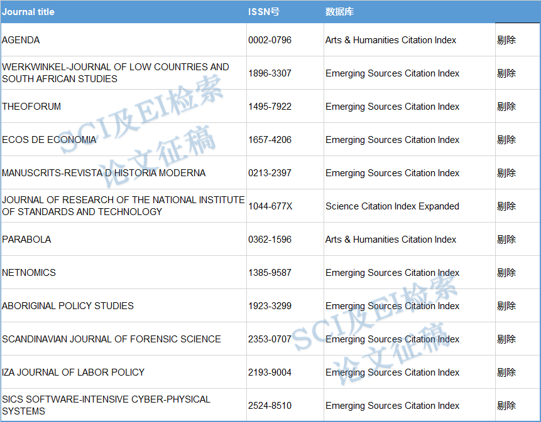Select the NETNOMICS journal title cell
Image resolution: width=541 pixels, height=422 pixels.
click(29, 273)
